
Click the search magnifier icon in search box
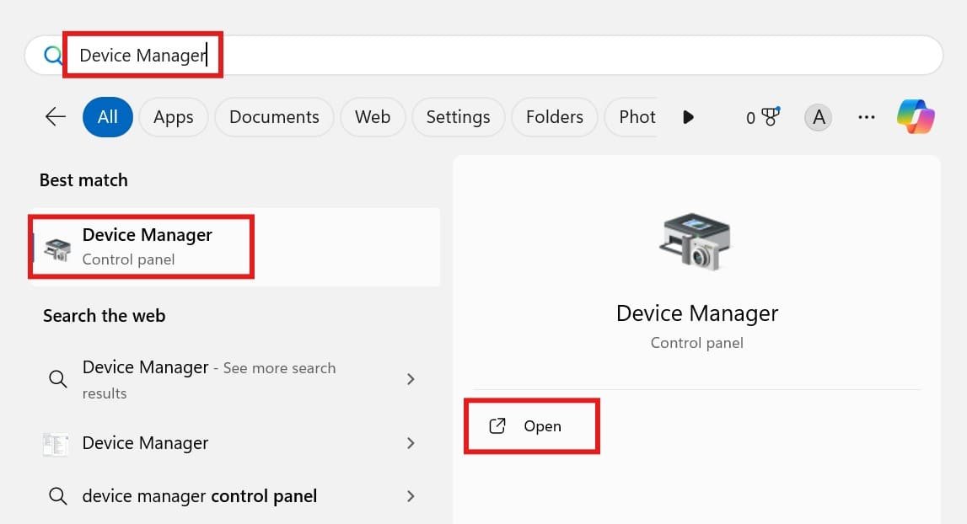(x=53, y=56)
